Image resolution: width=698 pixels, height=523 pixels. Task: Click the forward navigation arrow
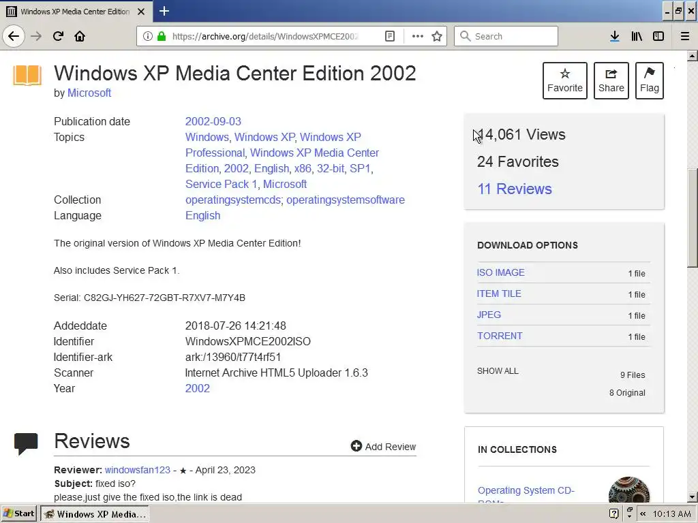pyautogui.click(x=36, y=36)
